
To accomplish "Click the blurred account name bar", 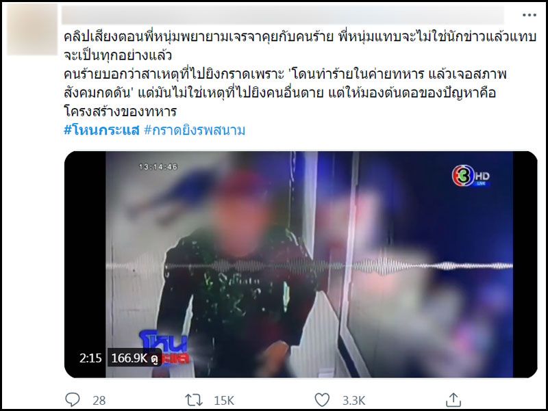I will (283, 16).
